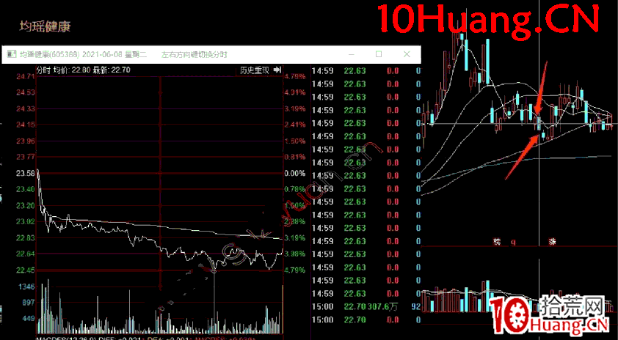The width and height of the screenshot is (618, 340).
Task: Click the 23.58 opening price axis label
Action: [25, 173]
